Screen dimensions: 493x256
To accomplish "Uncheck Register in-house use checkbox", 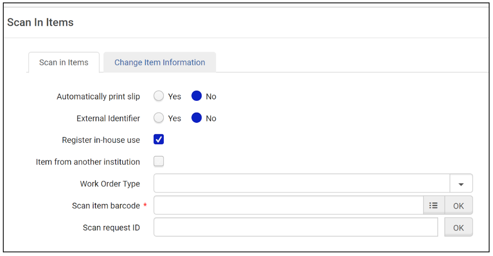I will pyautogui.click(x=159, y=140).
